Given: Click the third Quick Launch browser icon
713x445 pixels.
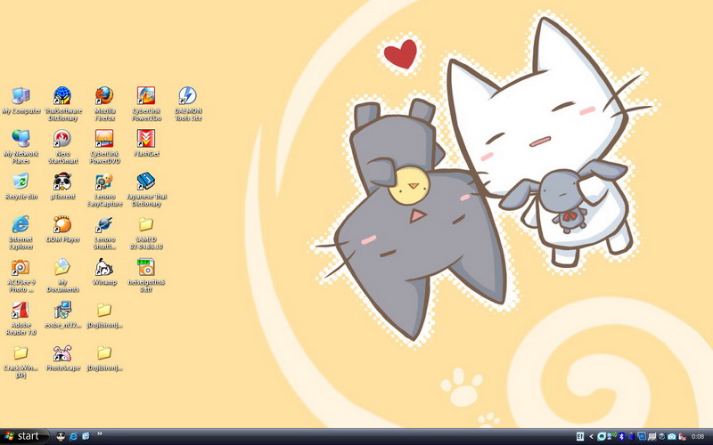Looking at the screenshot, I should click(86, 437).
